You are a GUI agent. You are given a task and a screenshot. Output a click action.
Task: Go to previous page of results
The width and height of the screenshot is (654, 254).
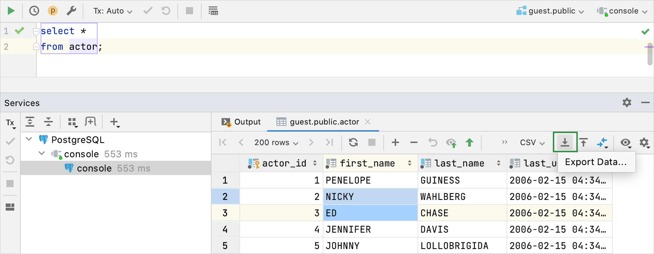coord(241,142)
